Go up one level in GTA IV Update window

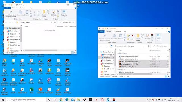click(15, 22)
